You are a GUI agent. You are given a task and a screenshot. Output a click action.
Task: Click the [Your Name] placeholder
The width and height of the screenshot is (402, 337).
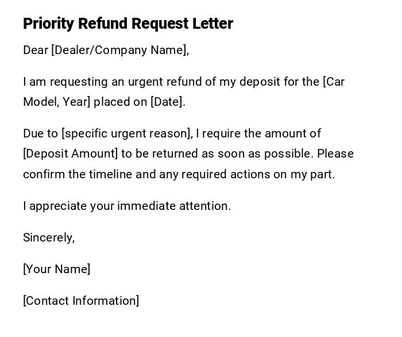tap(56, 269)
